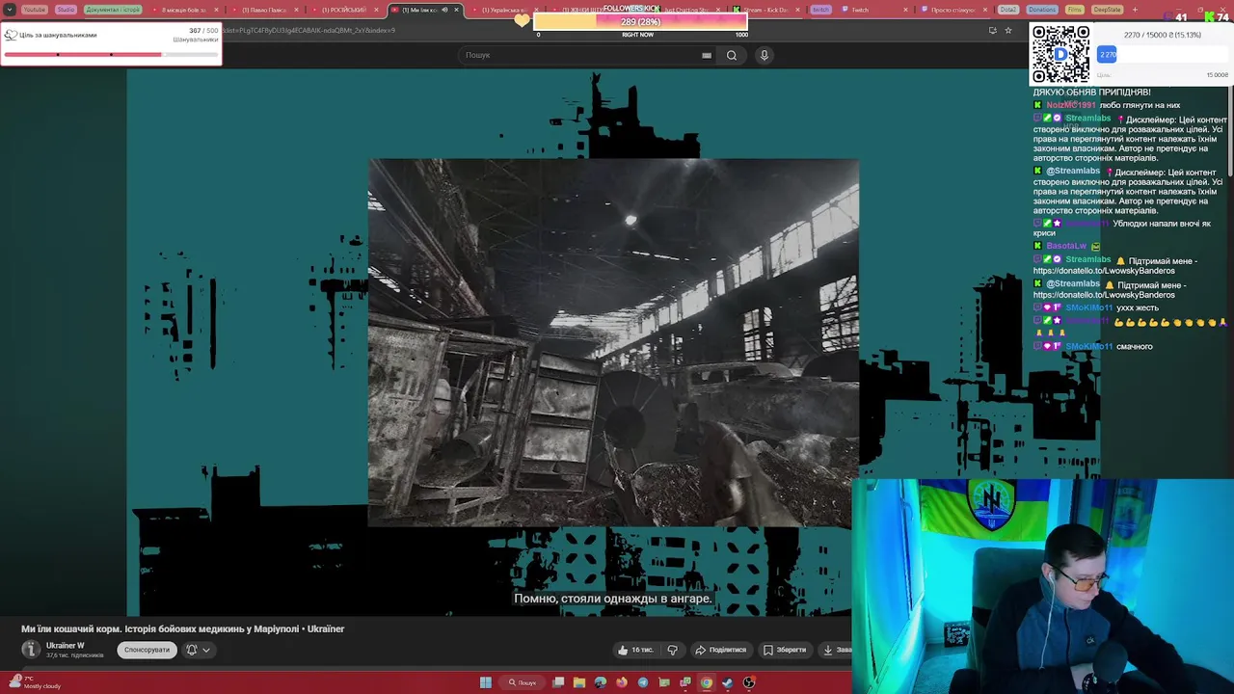Click the "Спонсорувати" button
Image resolution: width=1234 pixels, height=694 pixels.
coord(147,650)
